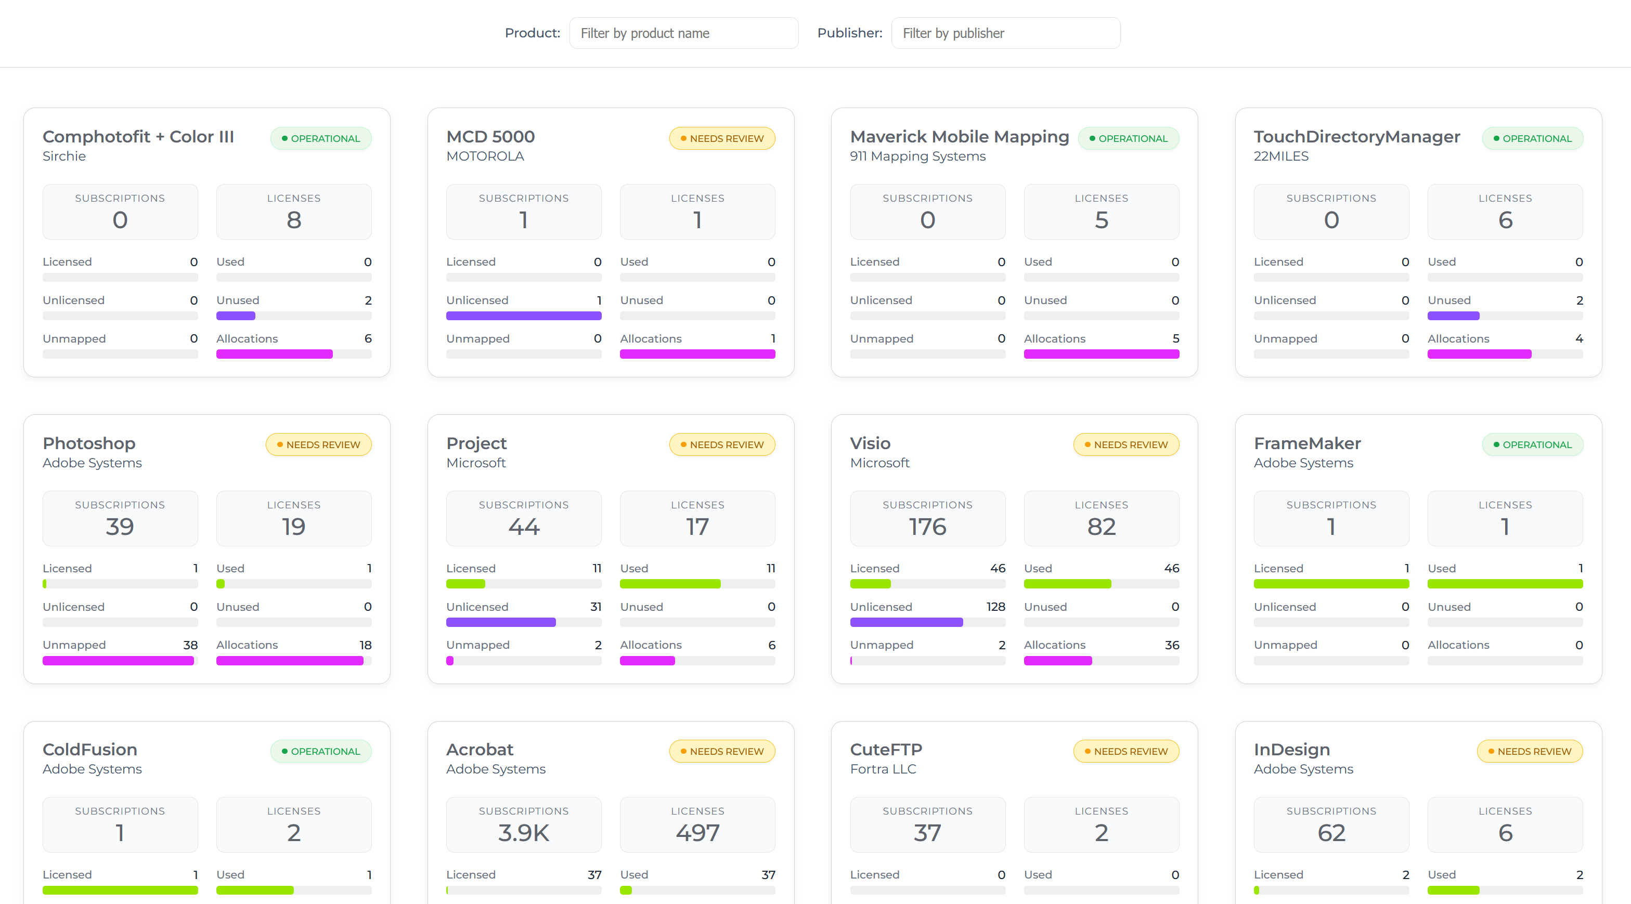This screenshot has height=904, width=1631.
Task: Click the Photoshop Unmapped progress bar
Action: (120, 661)
